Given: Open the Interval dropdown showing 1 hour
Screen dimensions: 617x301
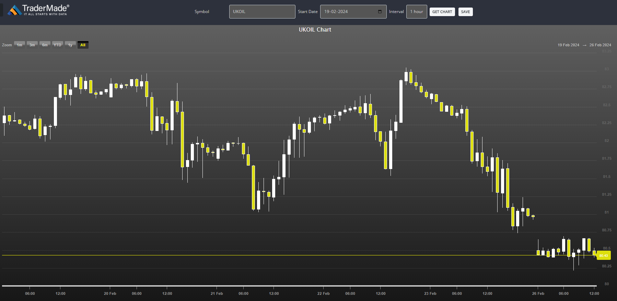Looking at the screenshot, I should click(417, 12).
